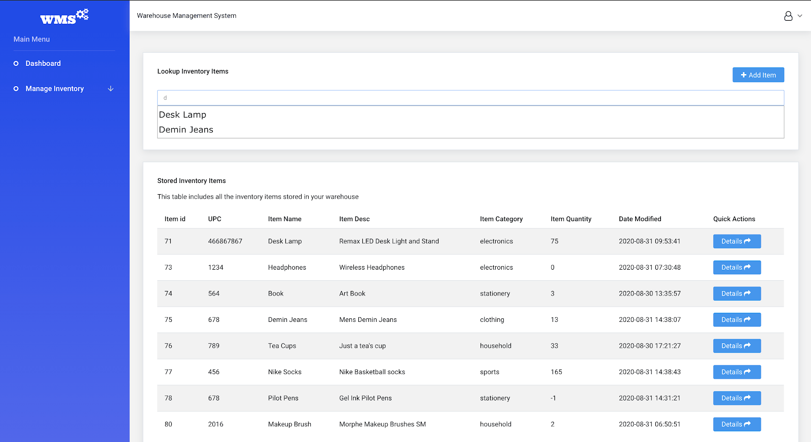Open the account dropdown chevron
The image size is (811, 442).
pos(800,16)
